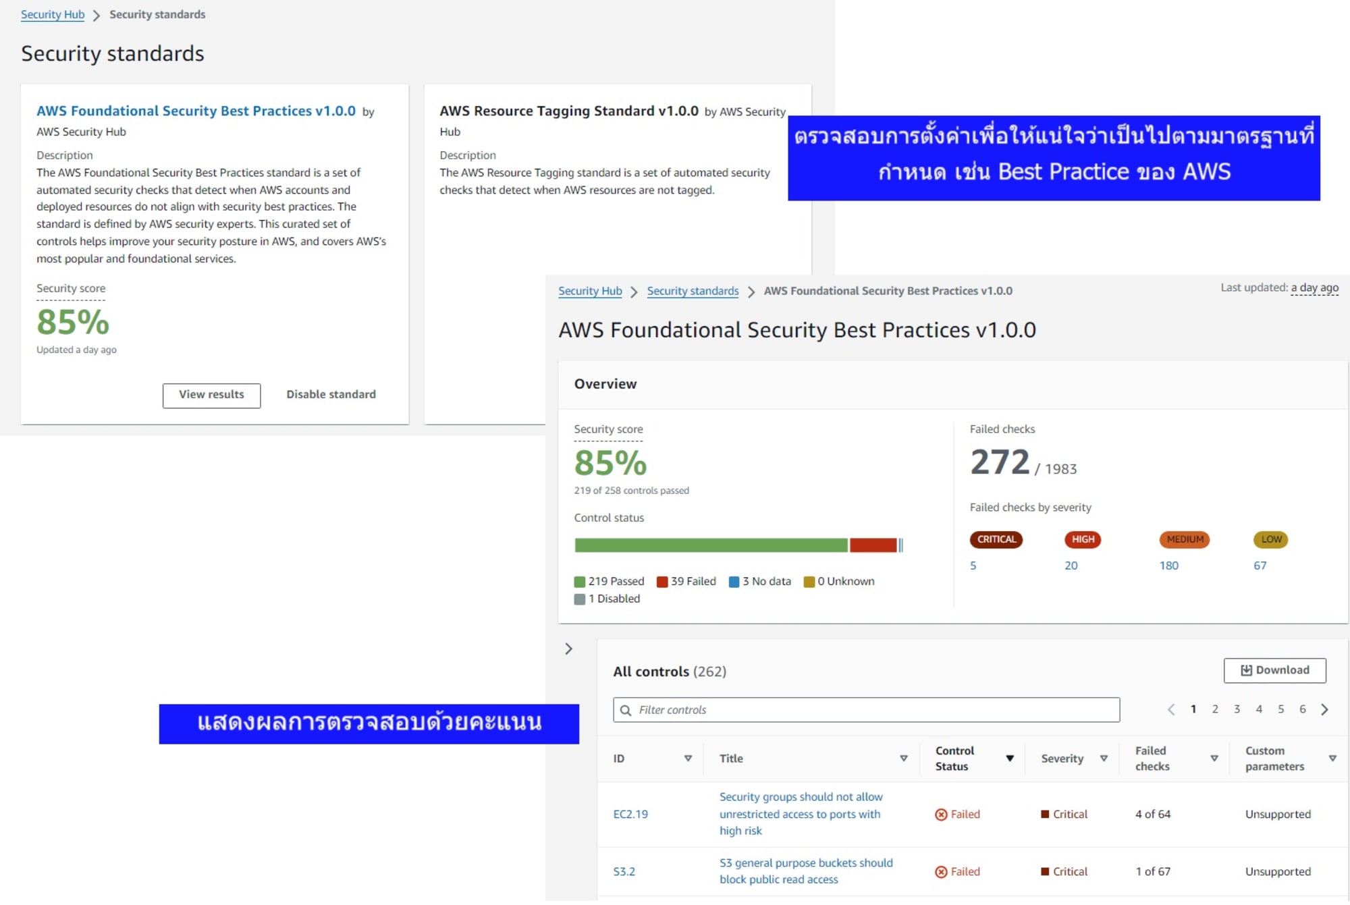The width and height of the screenshot is (1350, 905).
Task: Click the blue No data legend swatch
Action: 734,582
